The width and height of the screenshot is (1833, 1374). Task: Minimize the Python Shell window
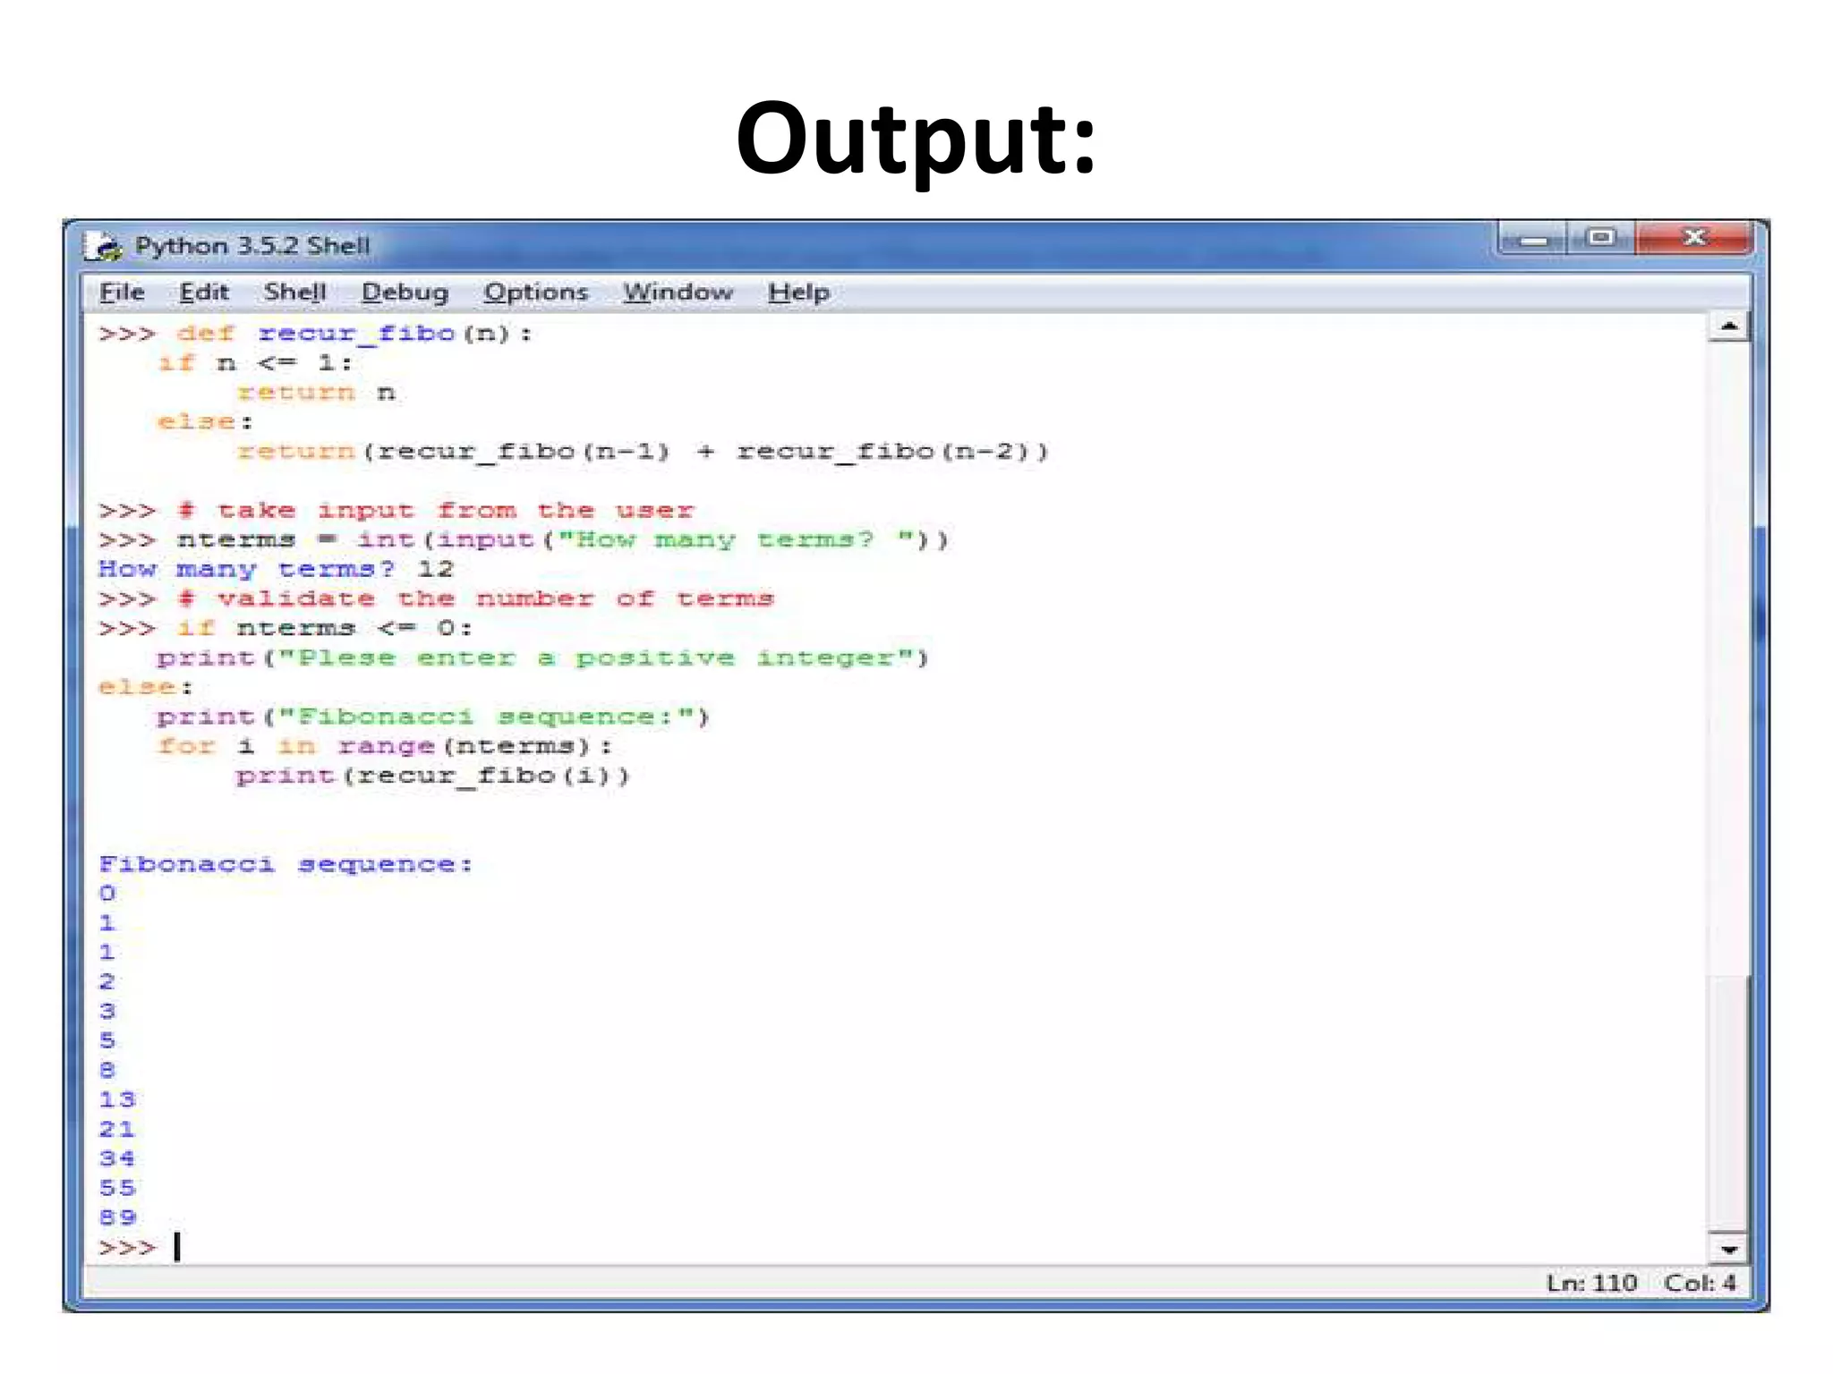point(1532,240)
